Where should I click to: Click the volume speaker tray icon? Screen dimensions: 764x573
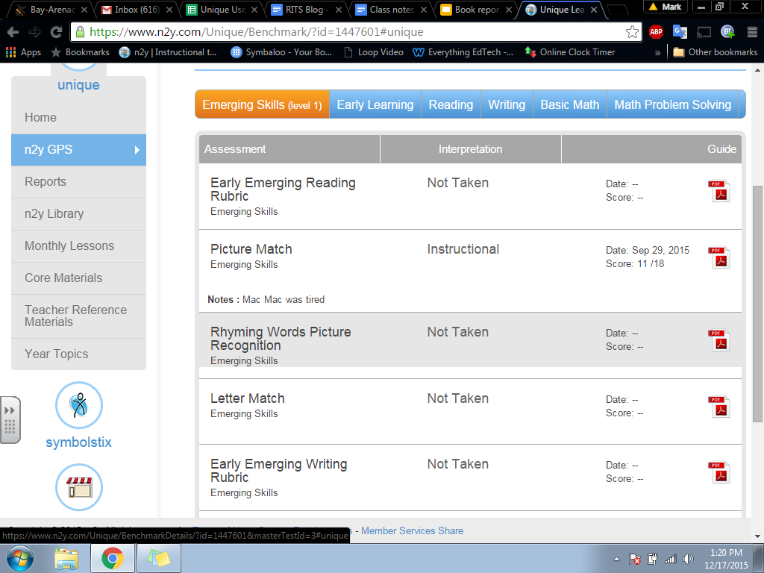coord(688,559)
